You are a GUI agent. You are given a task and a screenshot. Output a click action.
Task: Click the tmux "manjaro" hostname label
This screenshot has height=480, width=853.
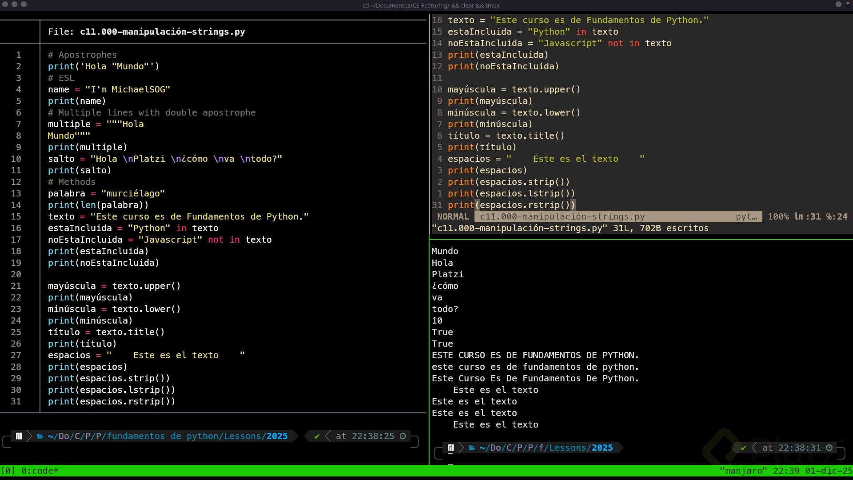[743, 471]
